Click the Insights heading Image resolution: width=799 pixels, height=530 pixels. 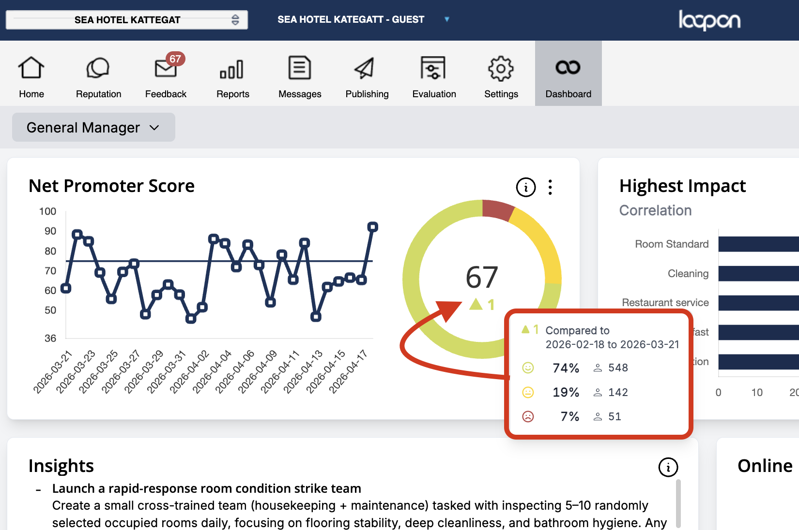point(61,466)
